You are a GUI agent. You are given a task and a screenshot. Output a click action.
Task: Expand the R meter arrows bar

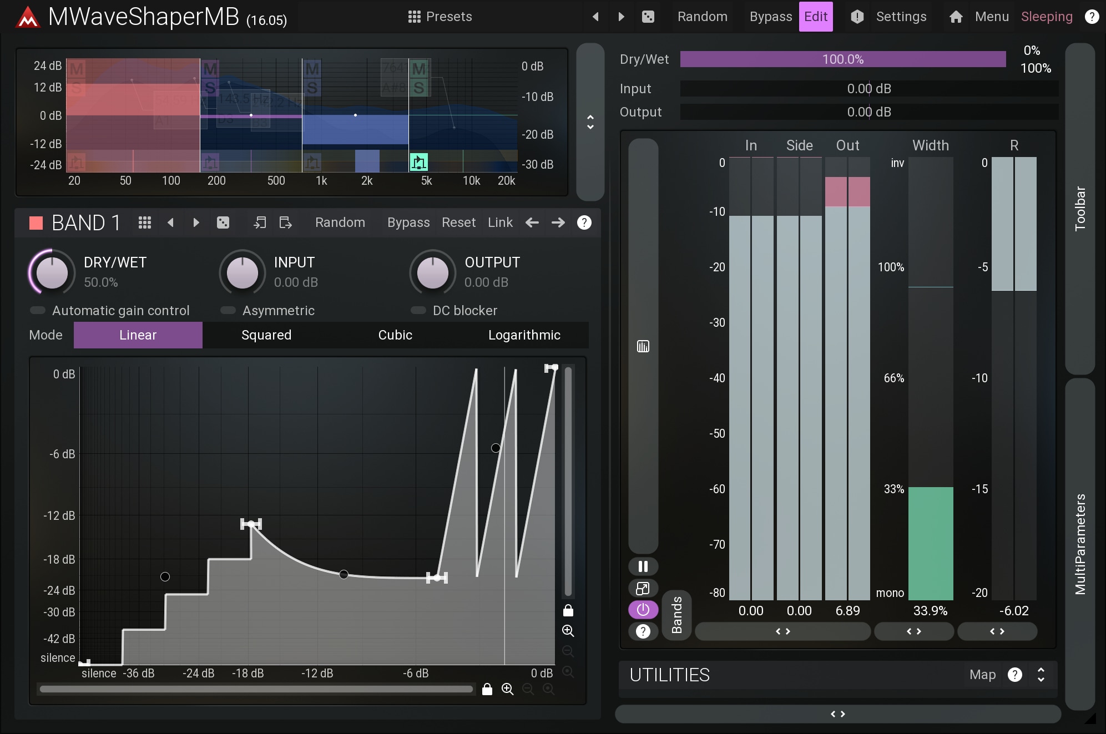pos(997,631)
